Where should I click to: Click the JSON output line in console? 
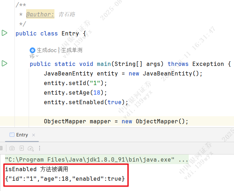pos(65,179)
